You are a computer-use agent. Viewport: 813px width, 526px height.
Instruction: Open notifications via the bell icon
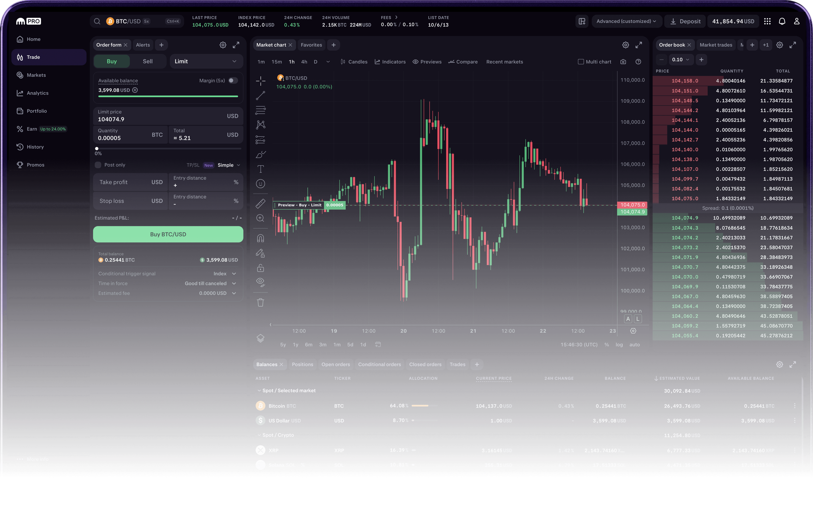click(782, 21)
